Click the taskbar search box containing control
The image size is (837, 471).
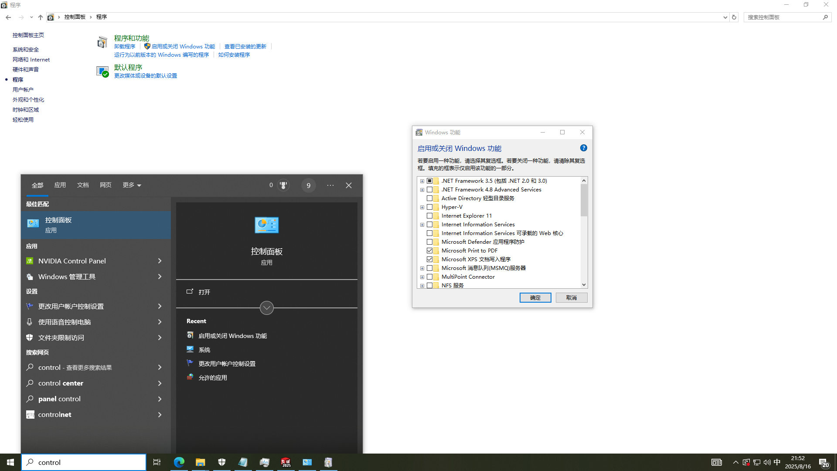click(84, 462)
